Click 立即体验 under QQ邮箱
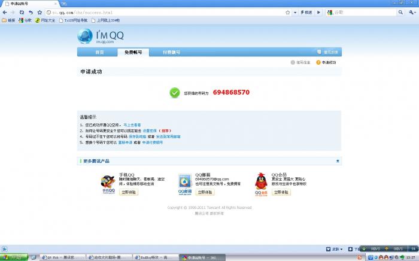419x261 pixels. [205, 192]
